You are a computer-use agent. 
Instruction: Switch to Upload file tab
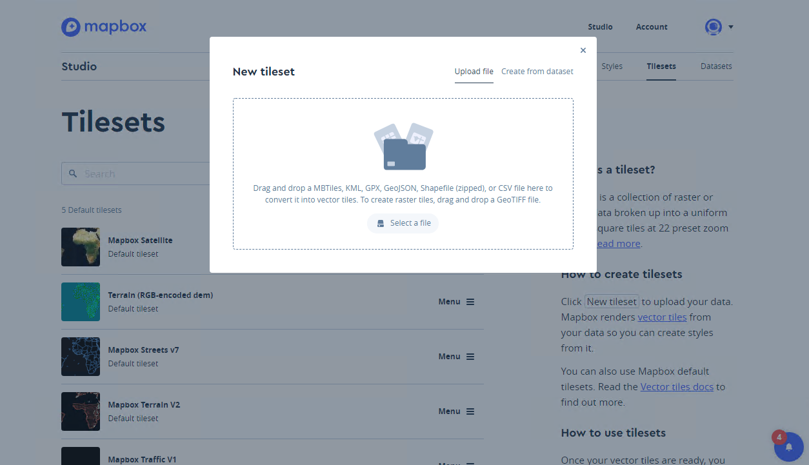point(474,72)
